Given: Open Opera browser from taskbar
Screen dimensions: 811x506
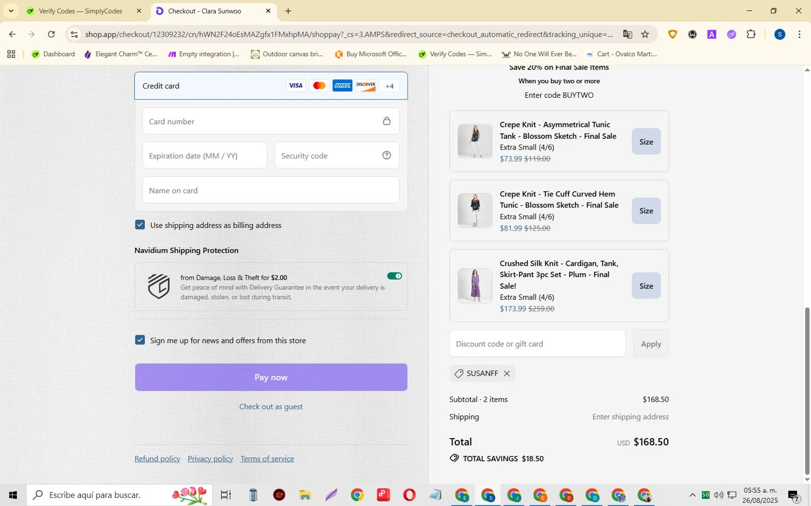Looking at the screenshot, I should pos(409,495).
